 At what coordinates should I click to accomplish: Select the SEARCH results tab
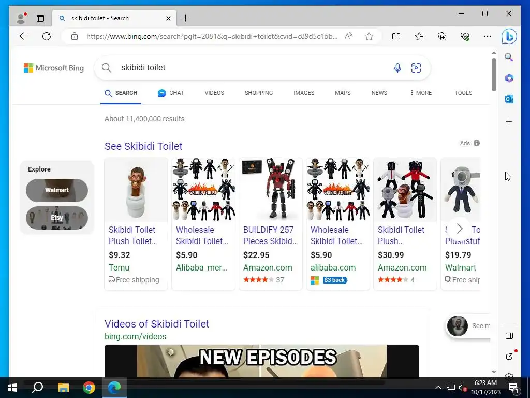(121, 93)
